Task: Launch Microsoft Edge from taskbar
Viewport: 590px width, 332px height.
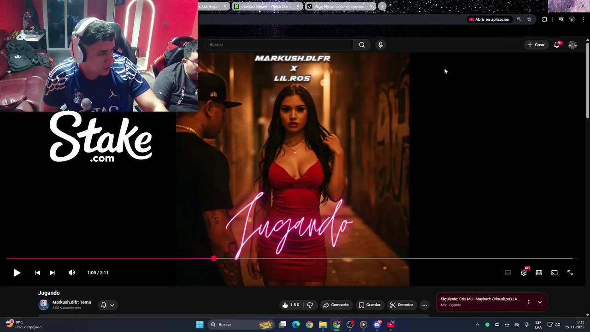Action: pos(296,325)
